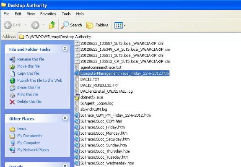Open the Edit menu
This screenshot has height=167, width=241.
click(18, 14)
